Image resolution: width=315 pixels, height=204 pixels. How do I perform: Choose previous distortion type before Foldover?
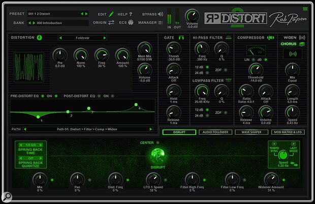click(x=60, y=38)
